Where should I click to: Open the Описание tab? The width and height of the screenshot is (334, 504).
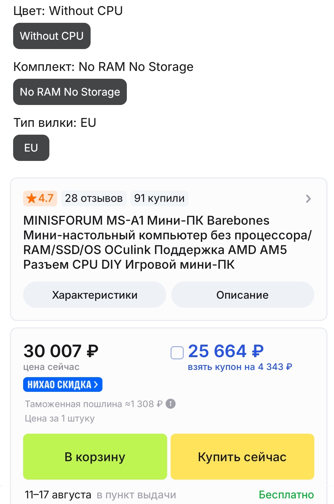[242, 295]
